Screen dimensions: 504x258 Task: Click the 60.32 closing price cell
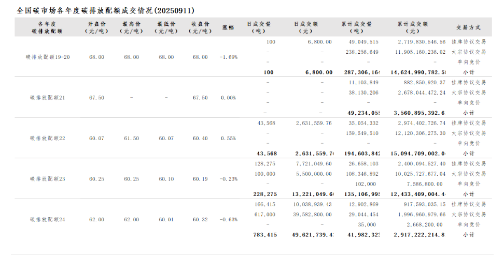pos(200,219)
